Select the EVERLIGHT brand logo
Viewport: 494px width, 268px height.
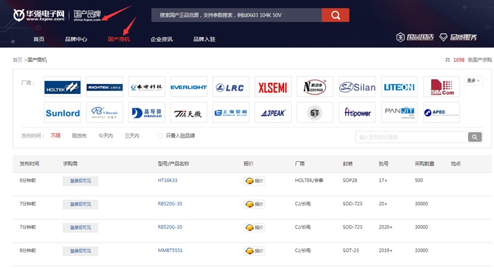tap(189, 86)
